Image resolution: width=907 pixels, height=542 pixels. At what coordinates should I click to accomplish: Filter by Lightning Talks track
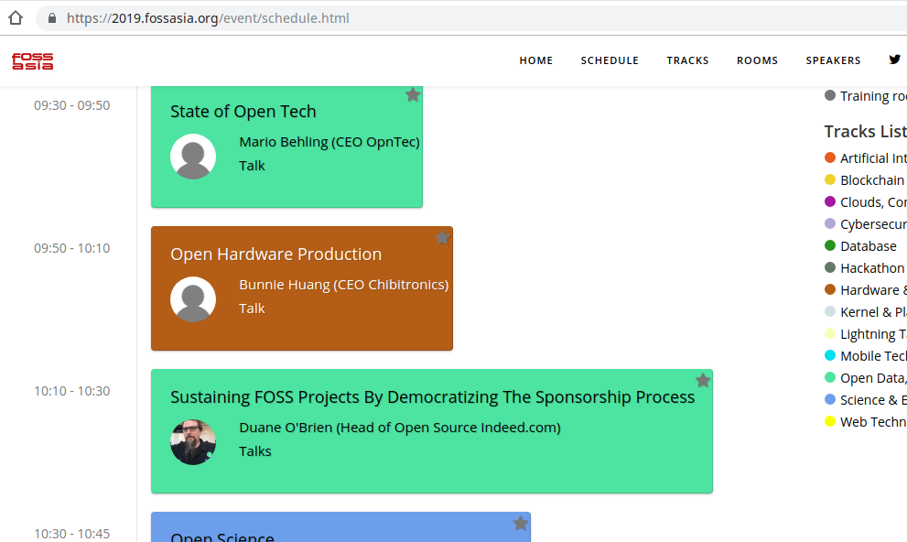[x=865, y=334]
